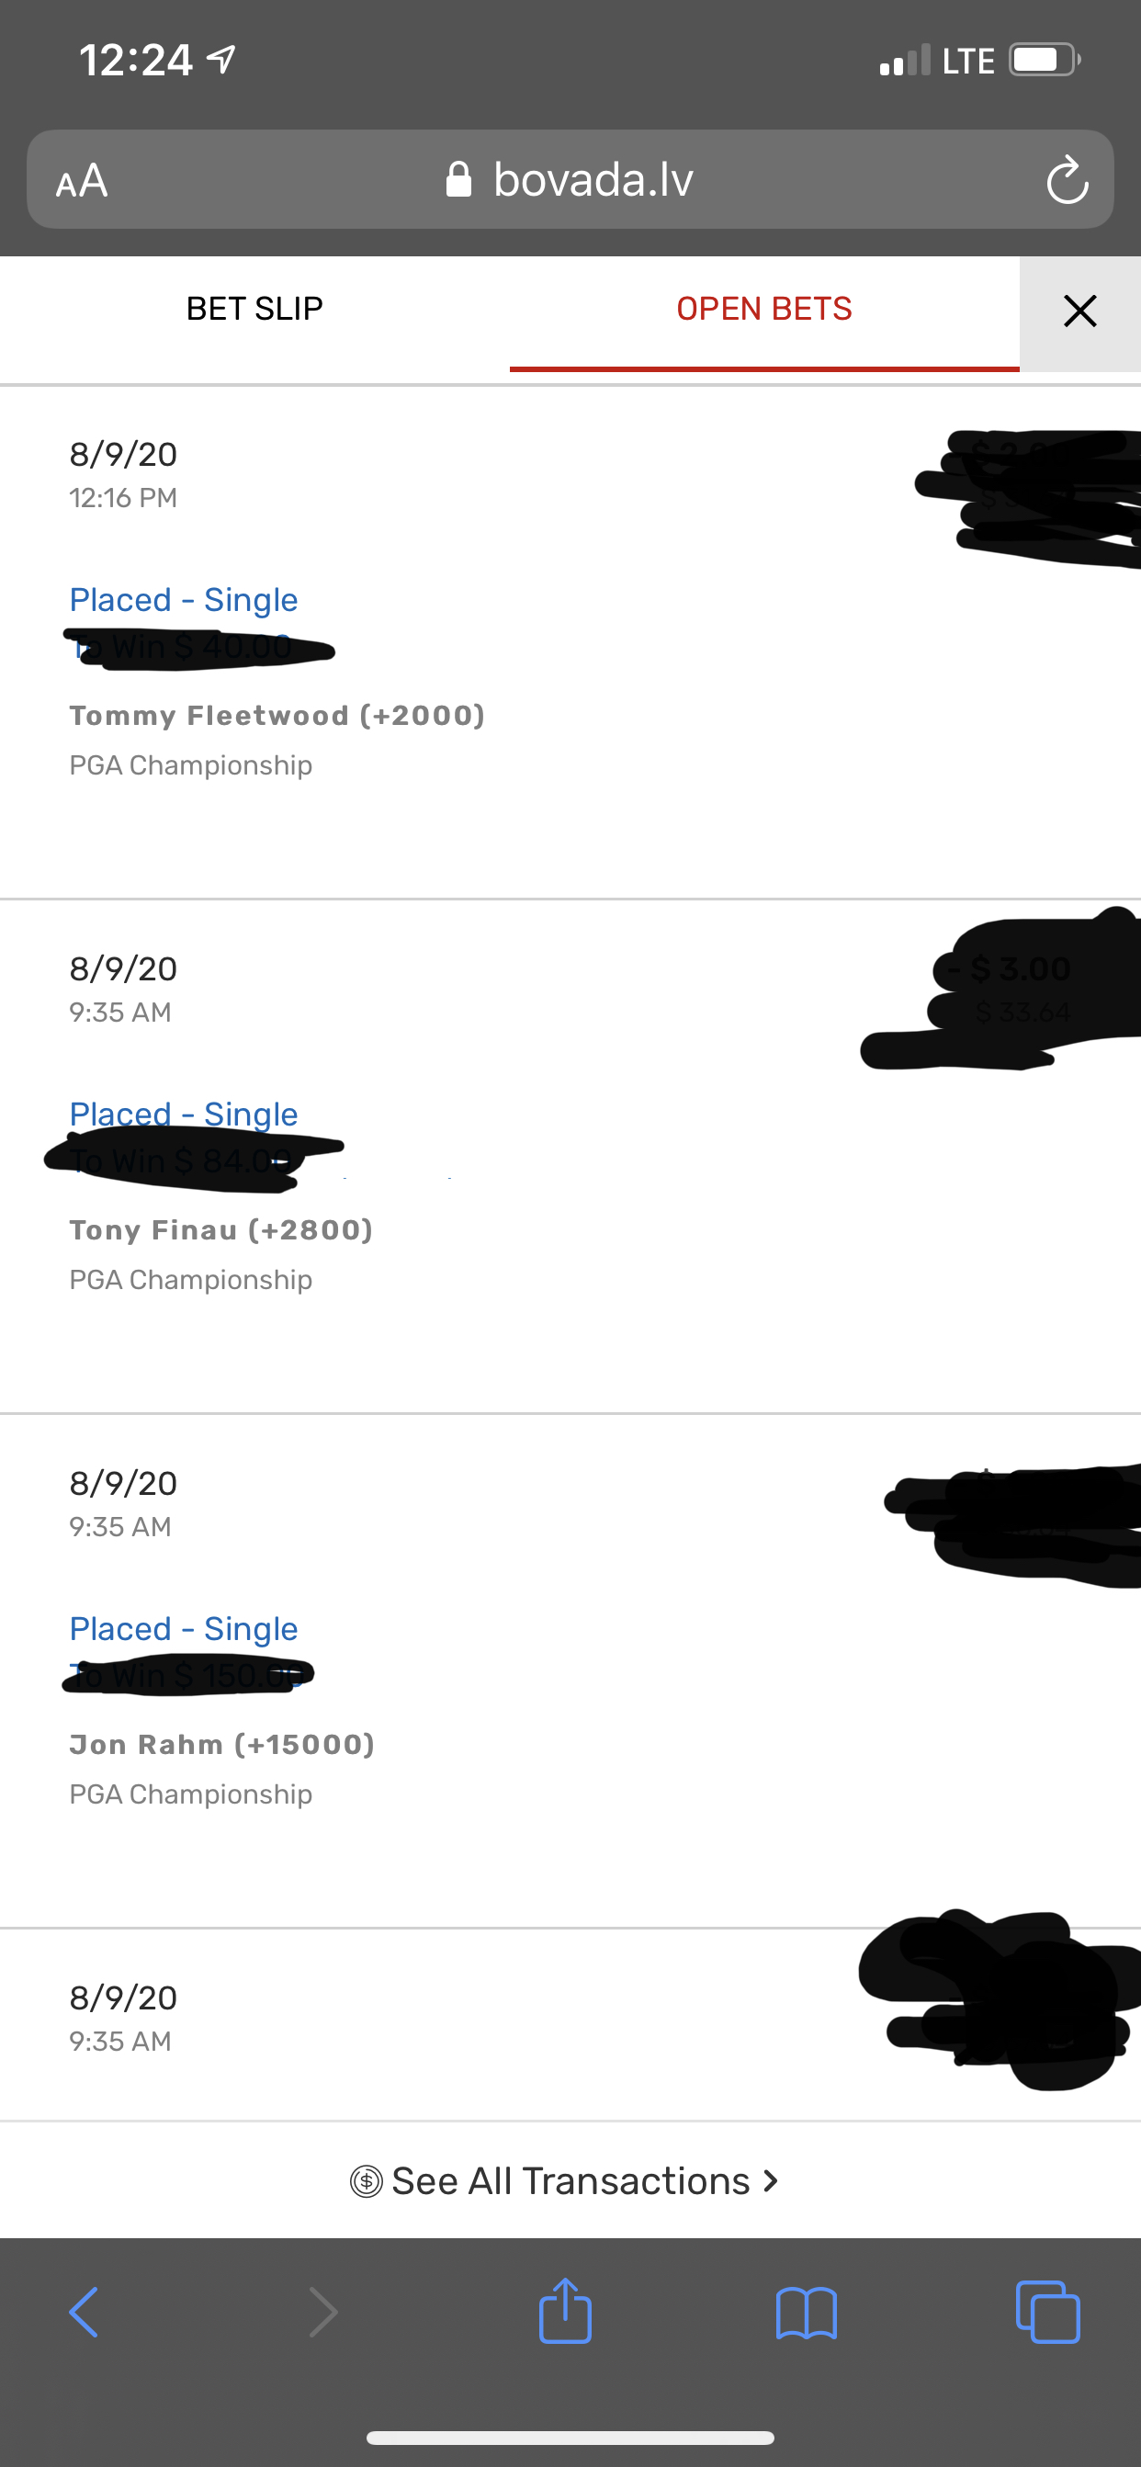The width and height of the screenshot is (1141, 2467).
Task: Tap the Safari forward arrow
Action: point(322,2313)
